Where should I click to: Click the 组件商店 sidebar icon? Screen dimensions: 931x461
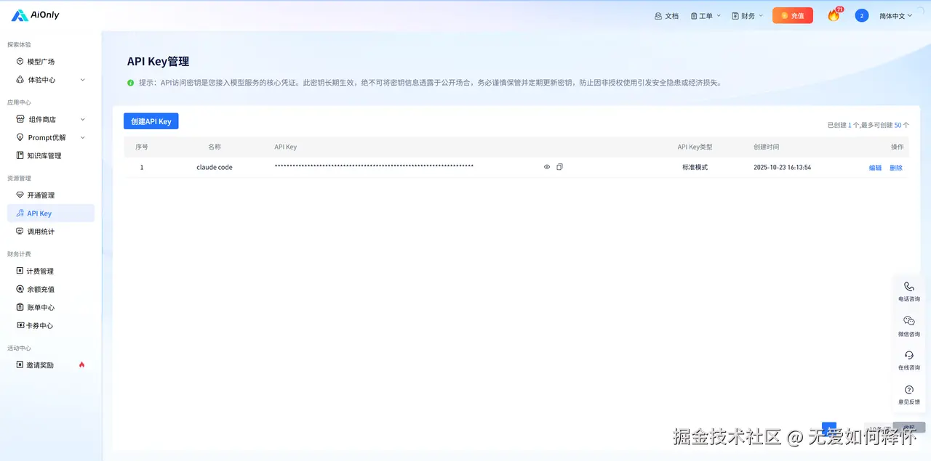click(x=20, y=119)
